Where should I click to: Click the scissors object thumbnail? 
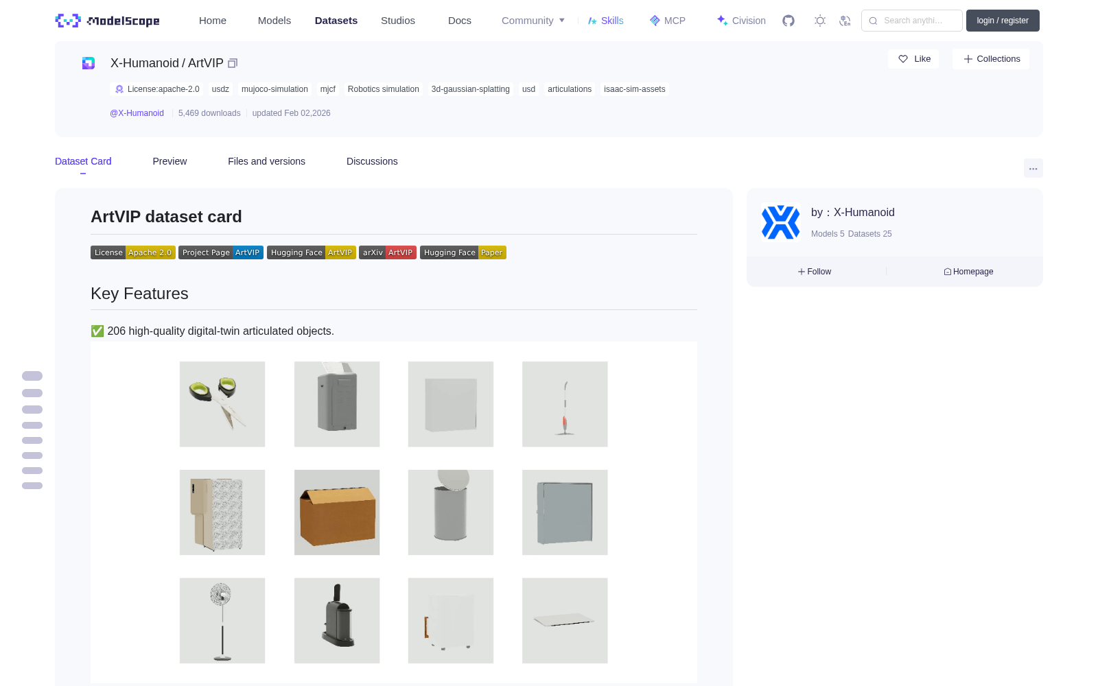[x=222, y=404]
